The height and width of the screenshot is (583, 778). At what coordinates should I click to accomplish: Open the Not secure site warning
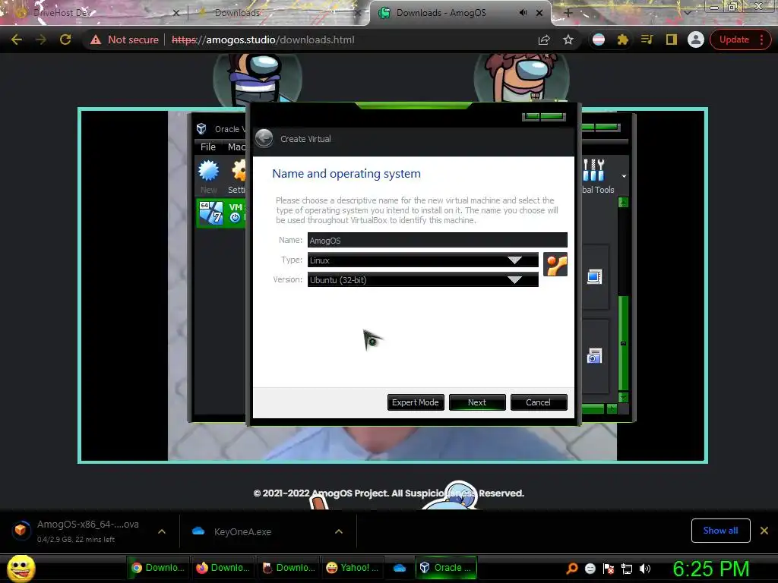coord(124,39)
